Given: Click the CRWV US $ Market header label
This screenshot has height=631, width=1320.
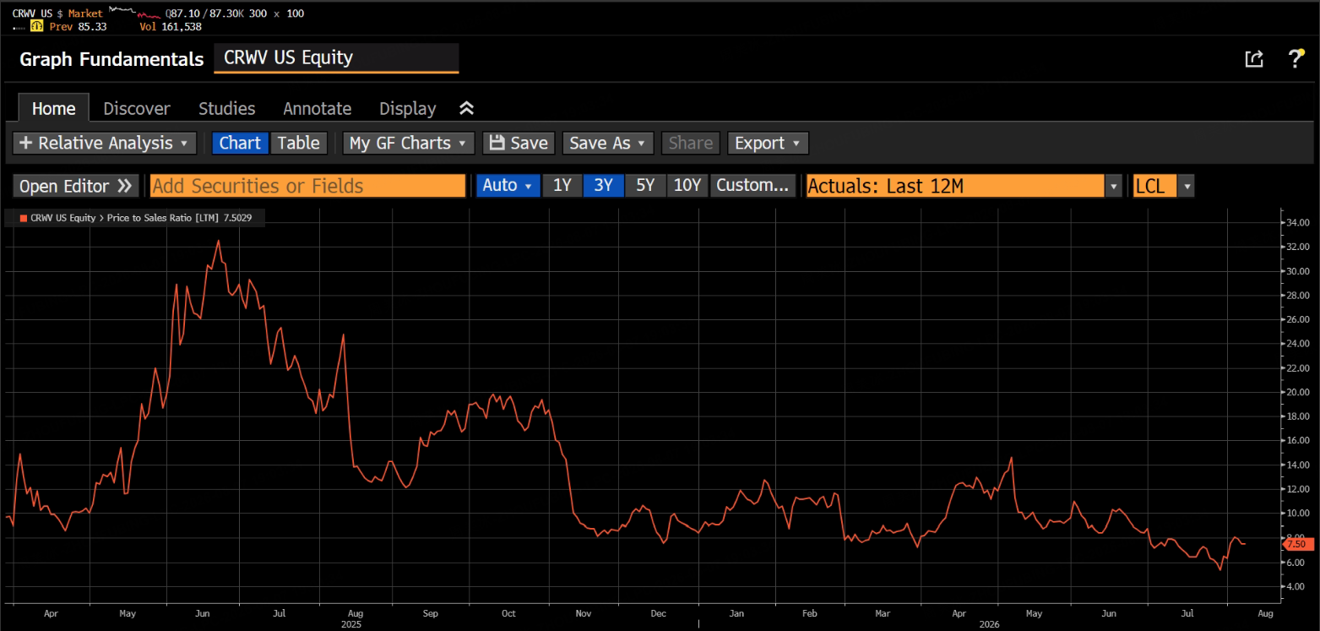Looking at the screenshot, I should point(57,14).
